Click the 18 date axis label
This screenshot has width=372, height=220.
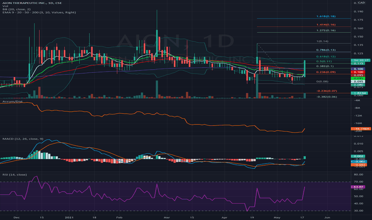(x=94, y=218)
